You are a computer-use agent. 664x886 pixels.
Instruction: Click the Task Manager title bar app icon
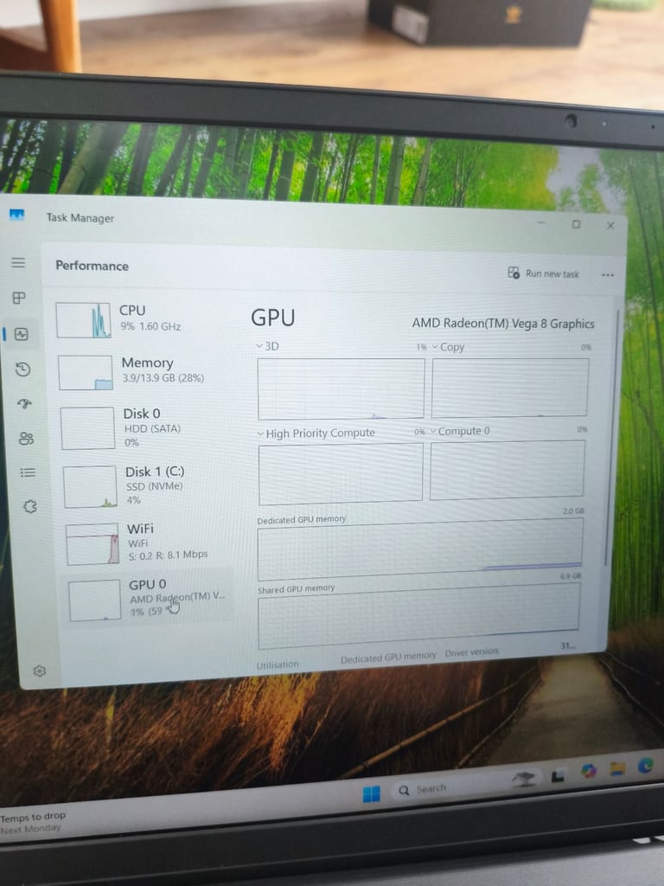[x=17, y=215]
